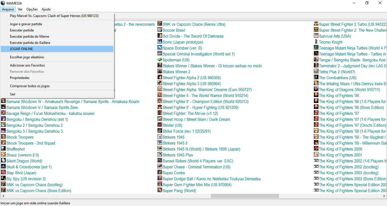Select the Street Hoop game icon

pyautogui.click(x=160, y=119)
